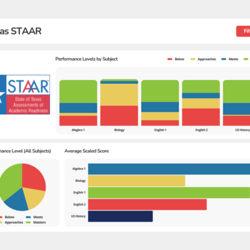The height and width of the screenshot is (250, 250).
Task: Click yellow Approaches segment of English 2 column
Action: [201, 103]
